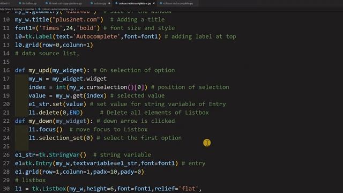Image resolution: width=343 pixels, height=193 pixels.
Task: Open the 'pandas' breadcrumb segment
Action: click(29, 9)
